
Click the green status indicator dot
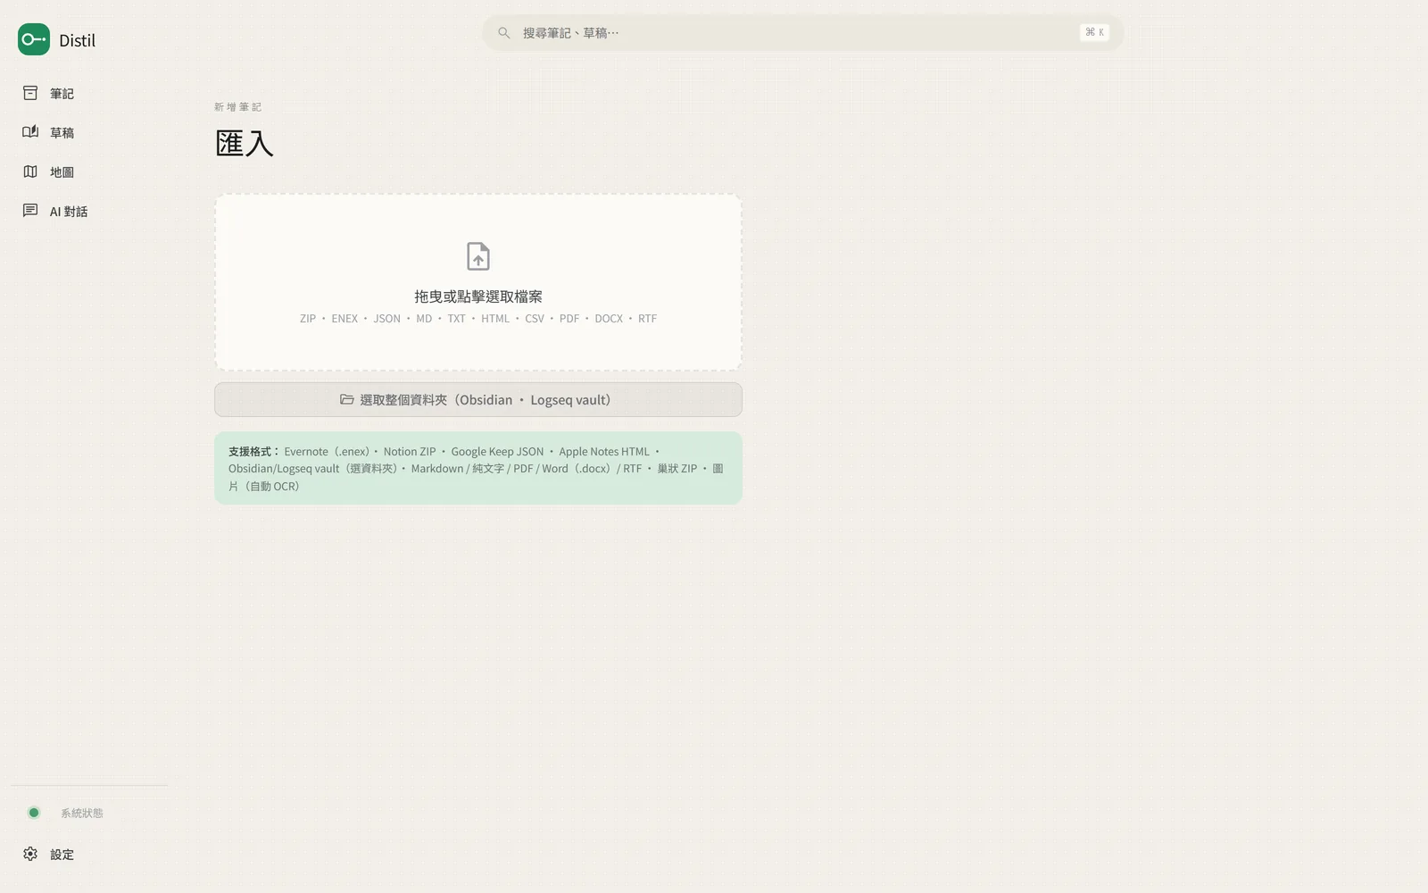[x=34, y=813]
